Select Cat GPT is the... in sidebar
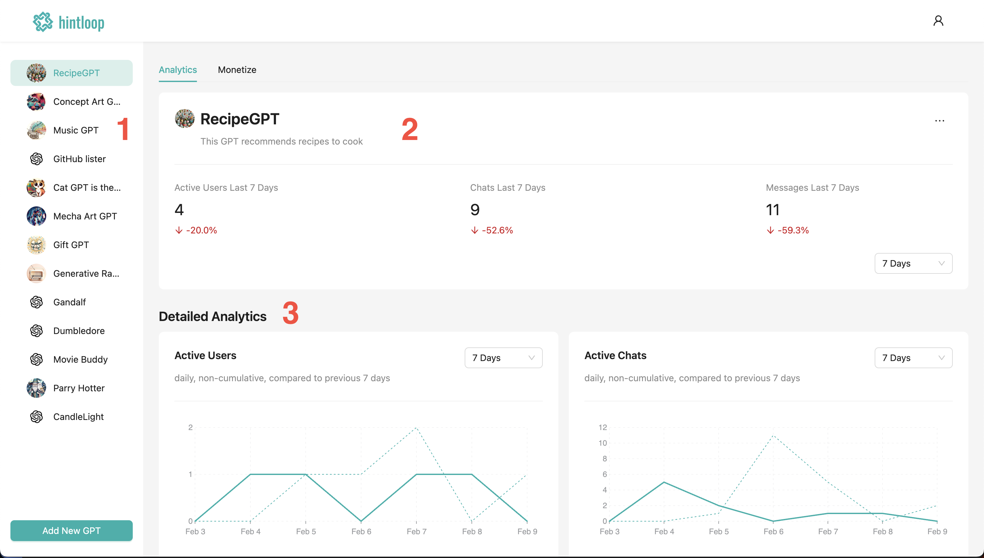Viewport: 984px width, 558px height. [72, 188]
